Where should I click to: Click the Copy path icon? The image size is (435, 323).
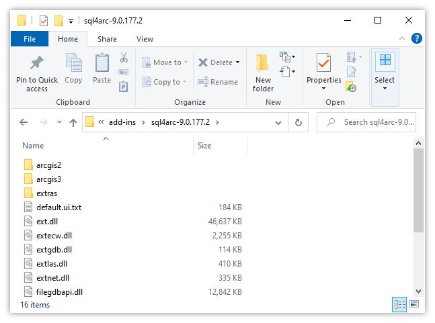124,73
